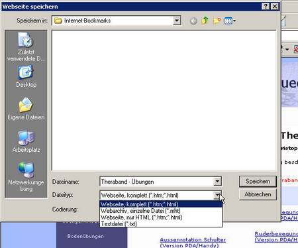Open Netzwerkumgebung in the places bar
The height and width of the screenshot is (248, 298).
click(x=26, y=176)
